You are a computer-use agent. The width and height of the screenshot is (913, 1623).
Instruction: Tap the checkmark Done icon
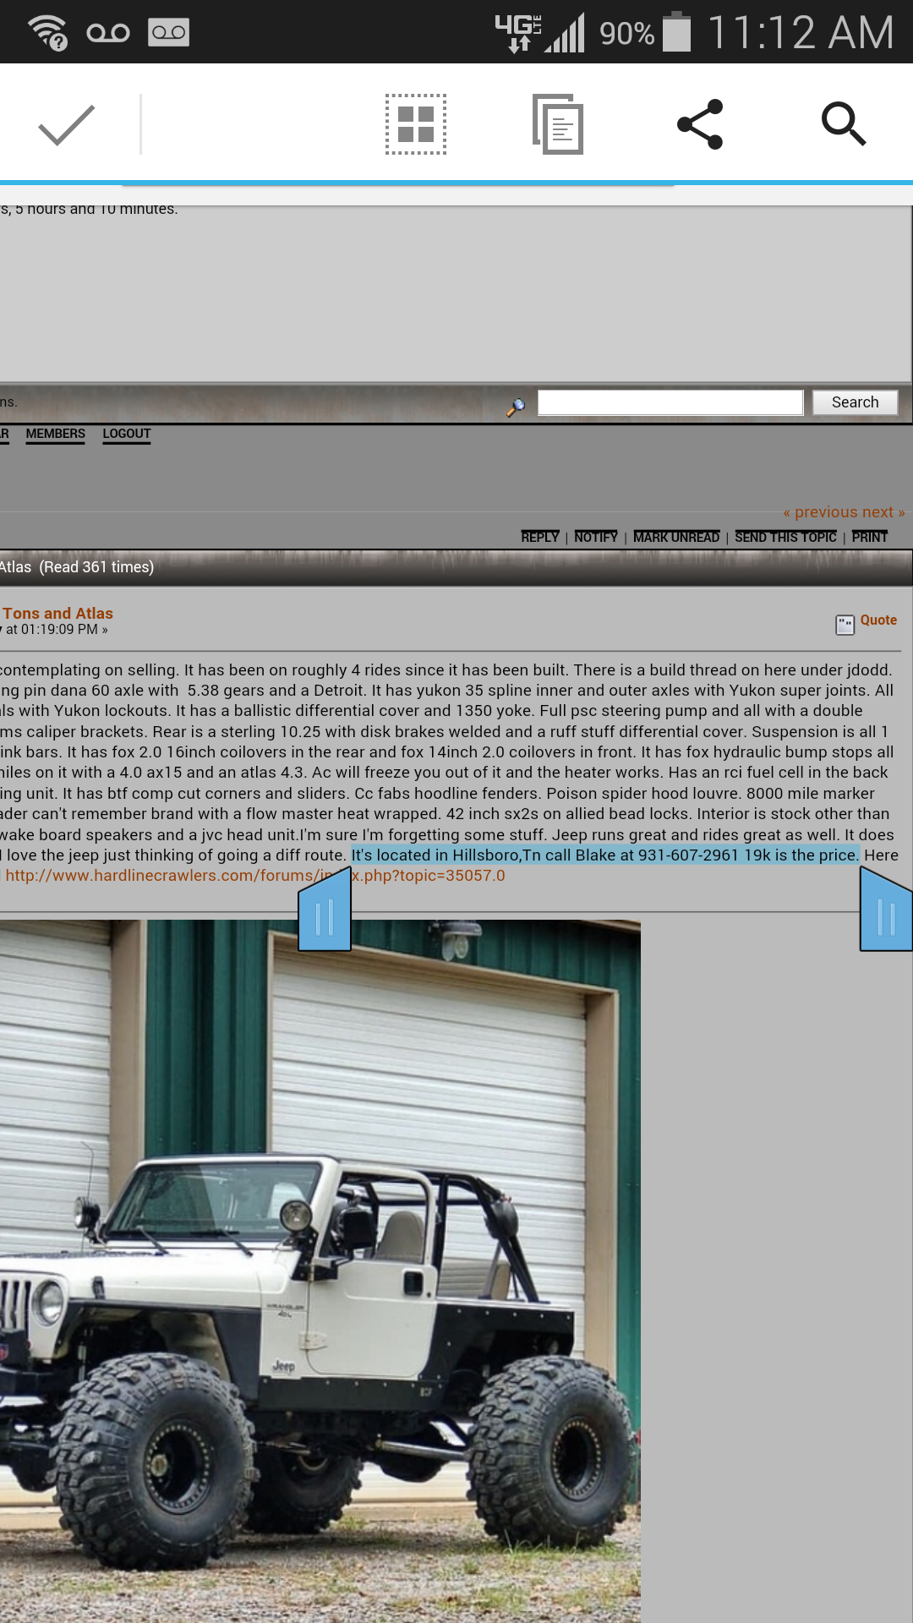[66, 125]
